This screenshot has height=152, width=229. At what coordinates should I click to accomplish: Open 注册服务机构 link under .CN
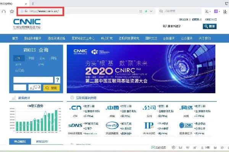(x=92, y=111)
